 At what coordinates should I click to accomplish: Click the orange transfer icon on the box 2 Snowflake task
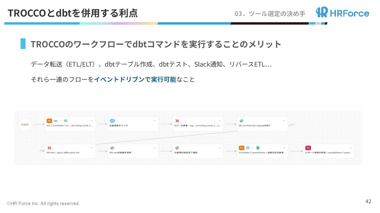(x=49, y=121)
